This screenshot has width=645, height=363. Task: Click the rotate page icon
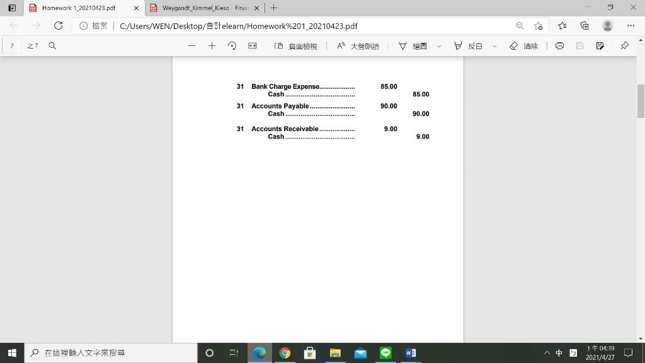click(232, 45)
